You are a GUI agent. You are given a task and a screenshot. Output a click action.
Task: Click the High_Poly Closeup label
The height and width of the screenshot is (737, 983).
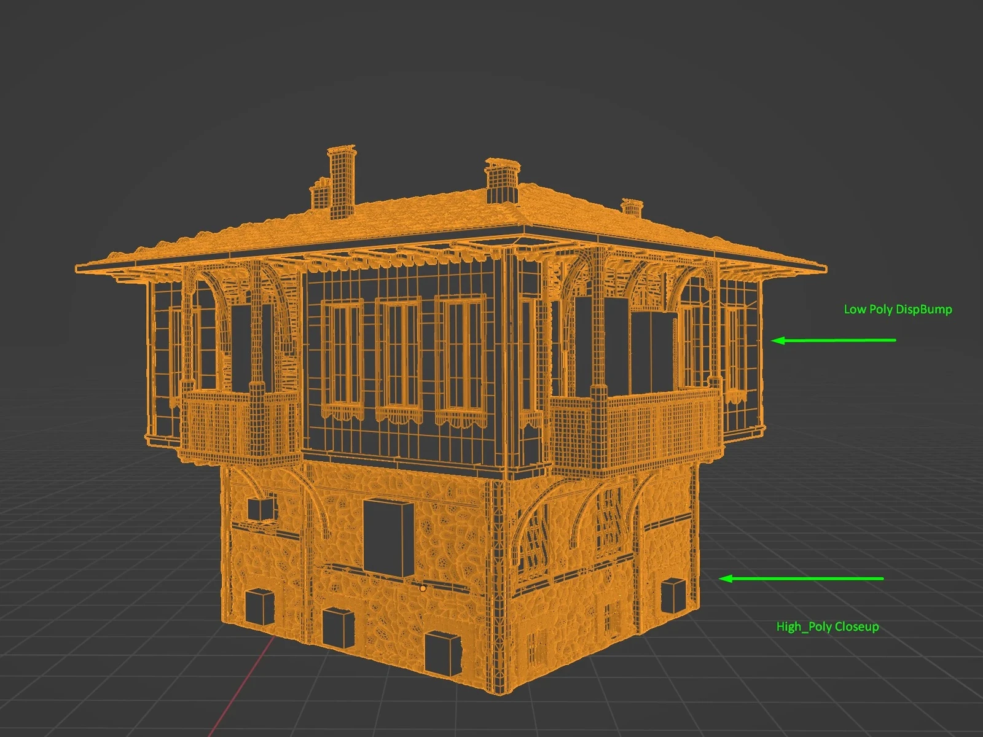pos(829,628)
